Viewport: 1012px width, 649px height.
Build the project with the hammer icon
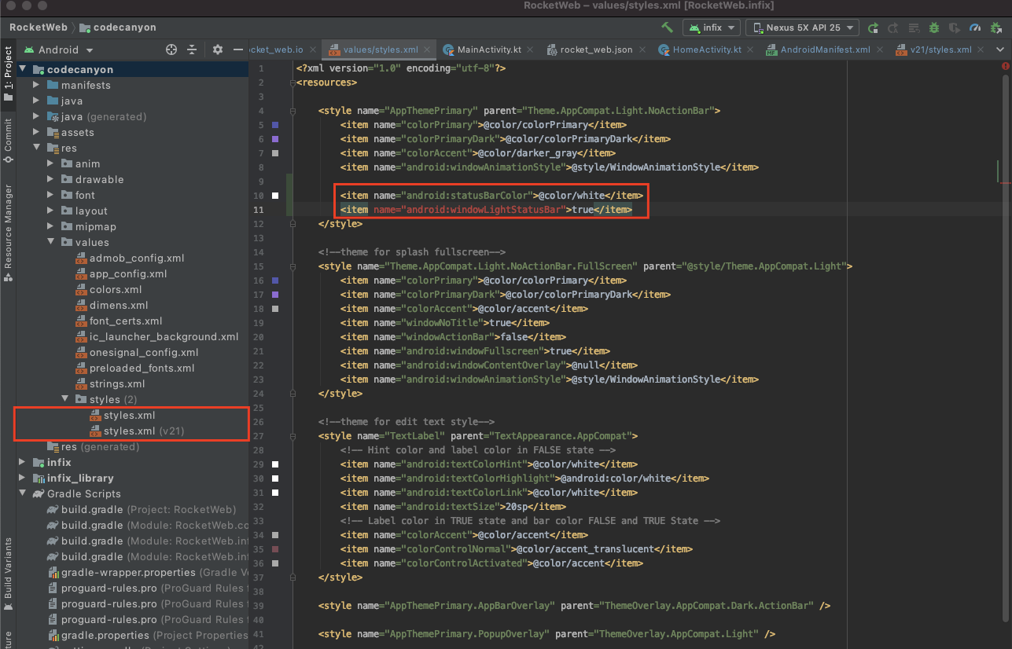click(x=668, y=27)
